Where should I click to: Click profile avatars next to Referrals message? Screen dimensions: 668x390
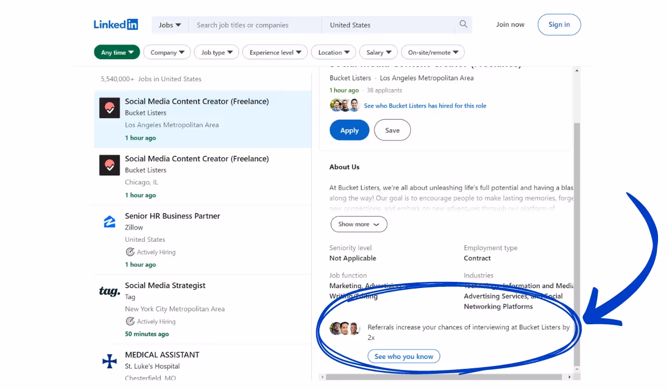(345, 328)
